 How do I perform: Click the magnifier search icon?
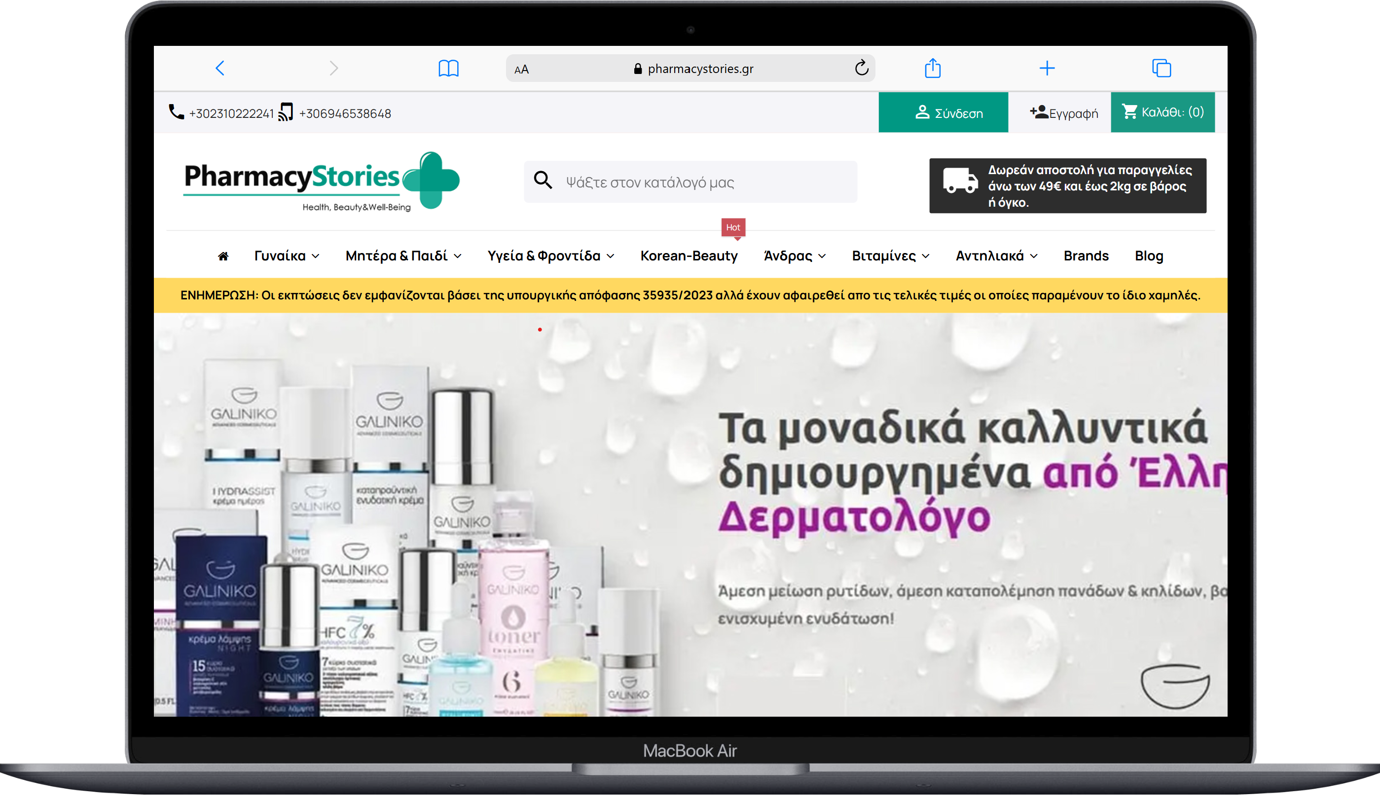point(543,180)
